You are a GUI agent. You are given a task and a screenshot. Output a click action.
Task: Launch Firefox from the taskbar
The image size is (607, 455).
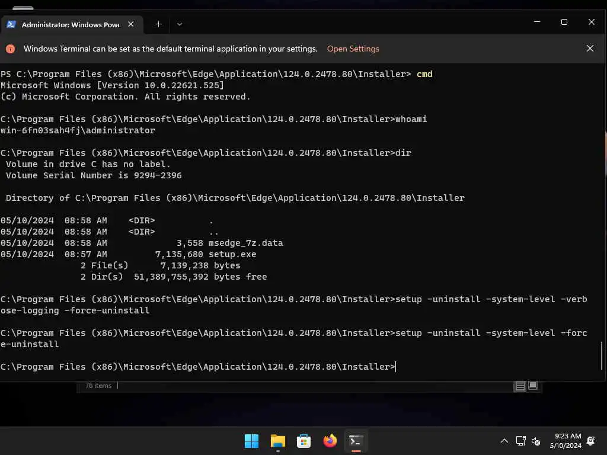[330, 441]
